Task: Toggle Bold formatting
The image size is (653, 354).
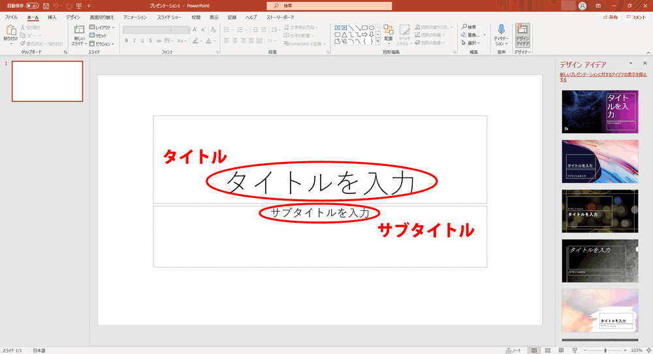Action: 126,40
